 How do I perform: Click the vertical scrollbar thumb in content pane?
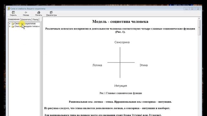[x=199, y=27]
